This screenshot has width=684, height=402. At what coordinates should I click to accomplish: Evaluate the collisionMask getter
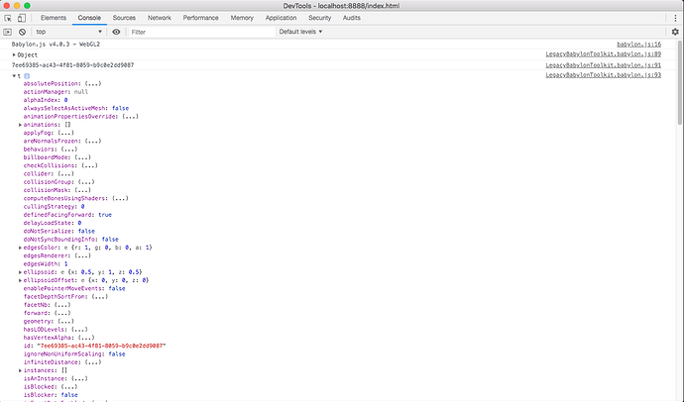point(82,190)
